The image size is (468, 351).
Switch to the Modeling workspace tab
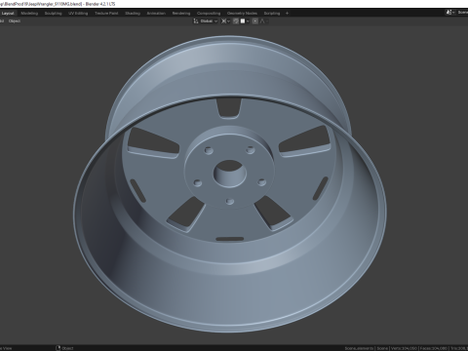pos(29,14)
